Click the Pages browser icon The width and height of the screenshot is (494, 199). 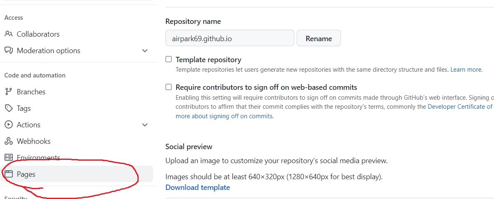(9, 174)
